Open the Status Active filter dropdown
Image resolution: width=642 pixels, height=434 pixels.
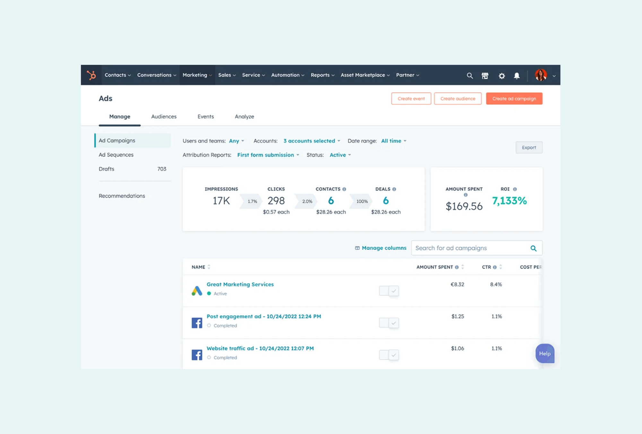click(x=340, y=155)
